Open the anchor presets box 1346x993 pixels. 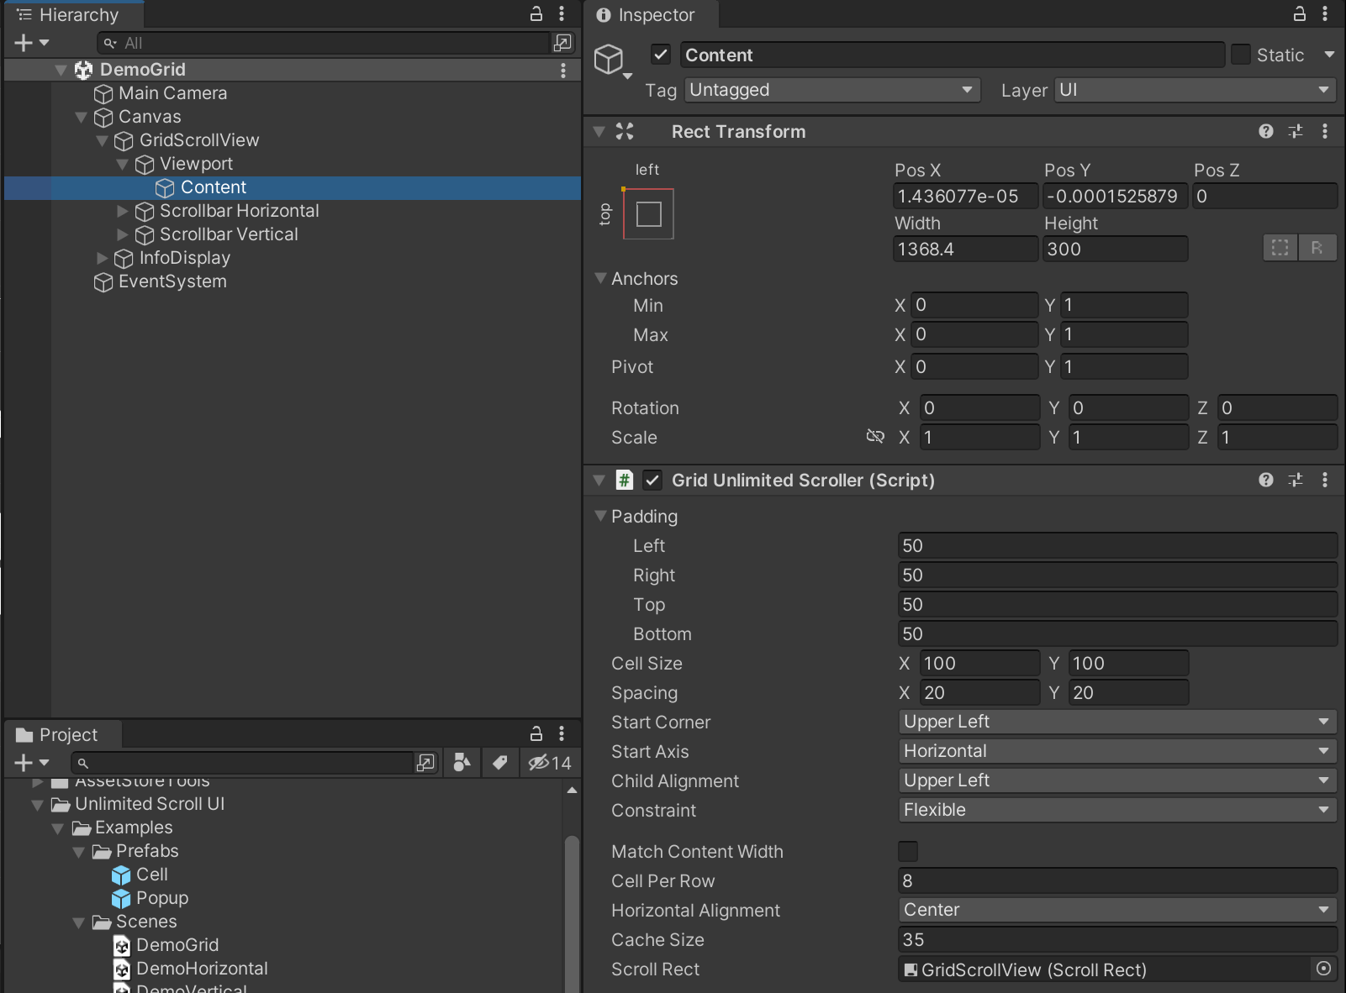pos(648,214)
